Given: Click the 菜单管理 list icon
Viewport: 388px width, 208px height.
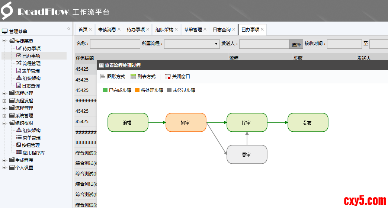Looking at the screenshot, I should point(19,137).
